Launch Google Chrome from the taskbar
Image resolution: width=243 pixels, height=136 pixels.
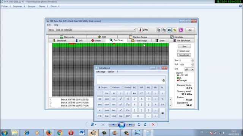coord(60,133)
